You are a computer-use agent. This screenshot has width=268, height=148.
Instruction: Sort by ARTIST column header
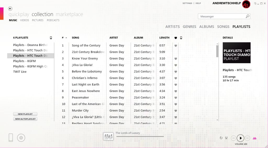pyautogui.click(x=114, y=38)
